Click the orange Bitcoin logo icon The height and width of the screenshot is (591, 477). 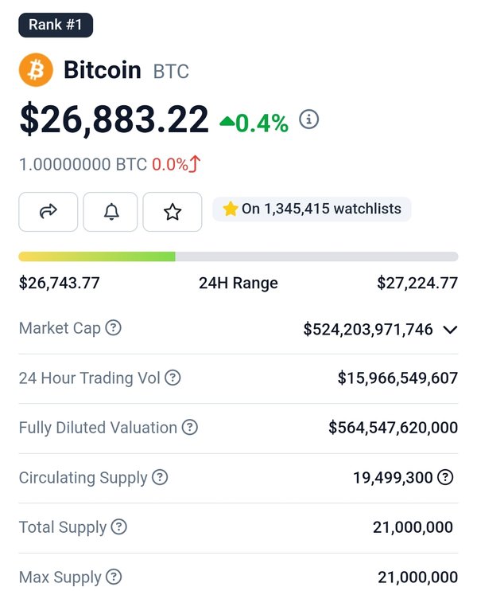click(x=36, y=70)
